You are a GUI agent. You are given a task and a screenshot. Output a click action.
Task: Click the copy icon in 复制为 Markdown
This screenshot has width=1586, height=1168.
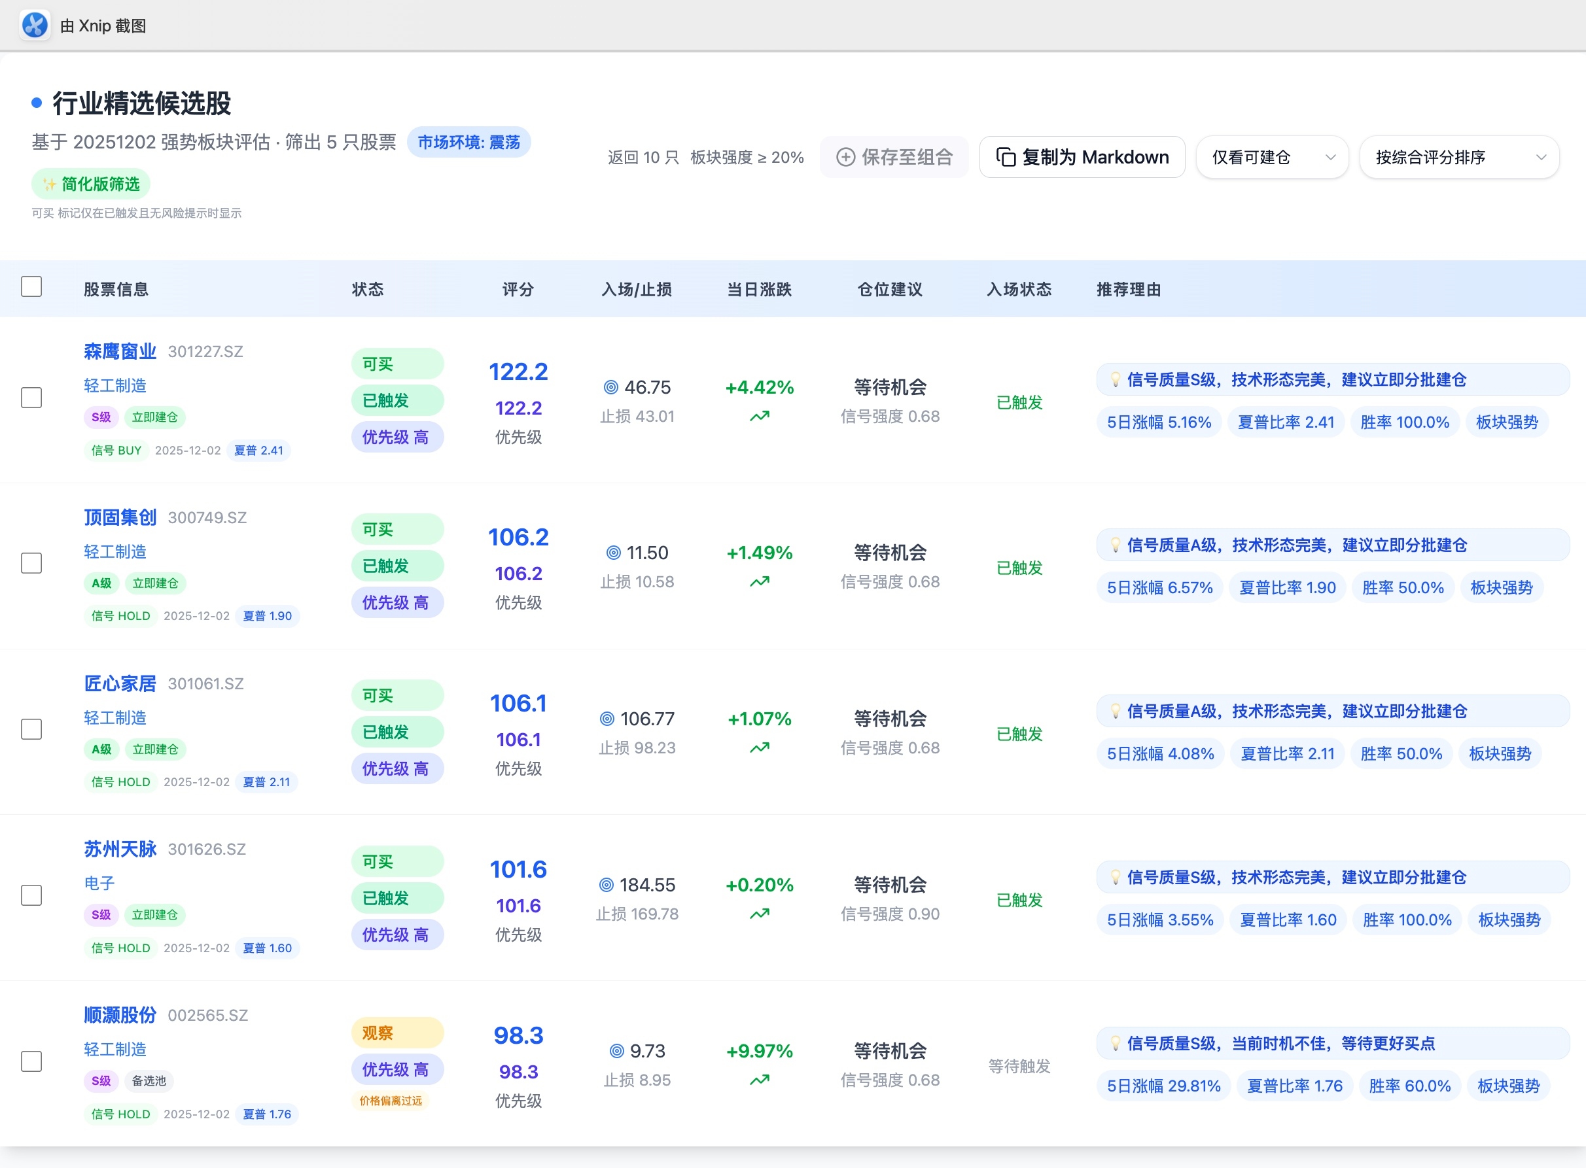[x=1005, y=157]
